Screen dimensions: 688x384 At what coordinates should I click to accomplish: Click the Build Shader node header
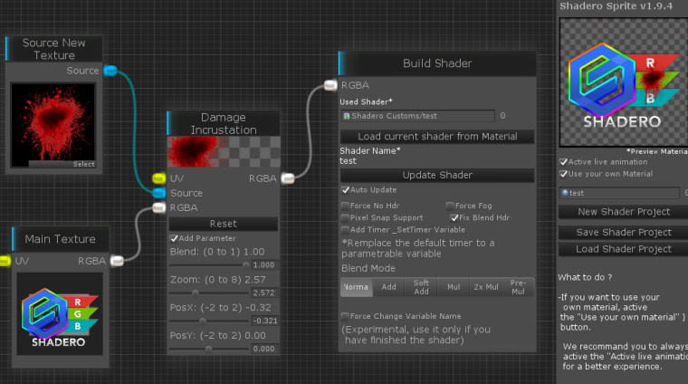[x=437, y=63]
